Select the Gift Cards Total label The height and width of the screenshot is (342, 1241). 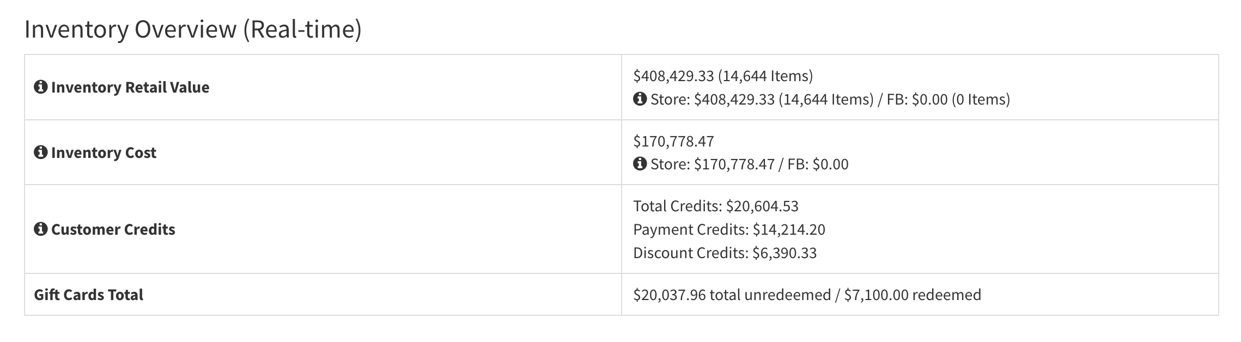tap(89, 295)
